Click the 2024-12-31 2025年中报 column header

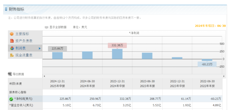[x=57, y=84]
